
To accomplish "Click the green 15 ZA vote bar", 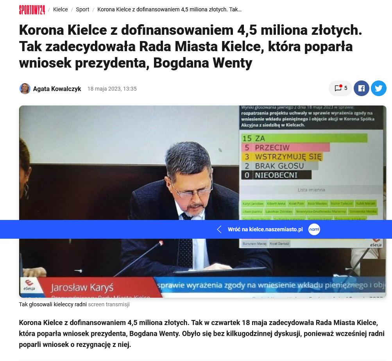I will pyautogui.click(x=304, y=138).
